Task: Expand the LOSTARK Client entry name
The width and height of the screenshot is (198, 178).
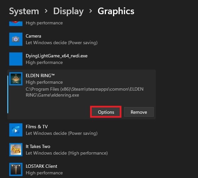Action: click(x=42, y=166)
